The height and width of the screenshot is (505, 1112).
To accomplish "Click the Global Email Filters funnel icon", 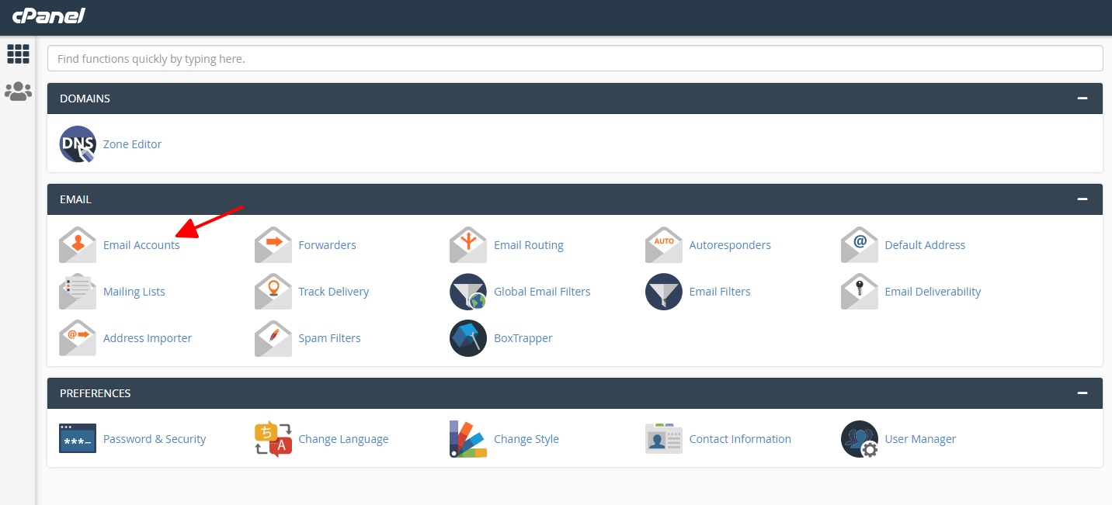I will point(468,292).
